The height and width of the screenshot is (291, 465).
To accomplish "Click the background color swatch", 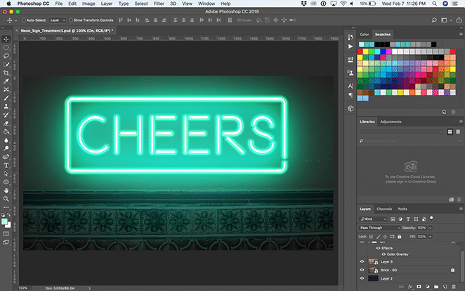I will click(x=9, y=226).
